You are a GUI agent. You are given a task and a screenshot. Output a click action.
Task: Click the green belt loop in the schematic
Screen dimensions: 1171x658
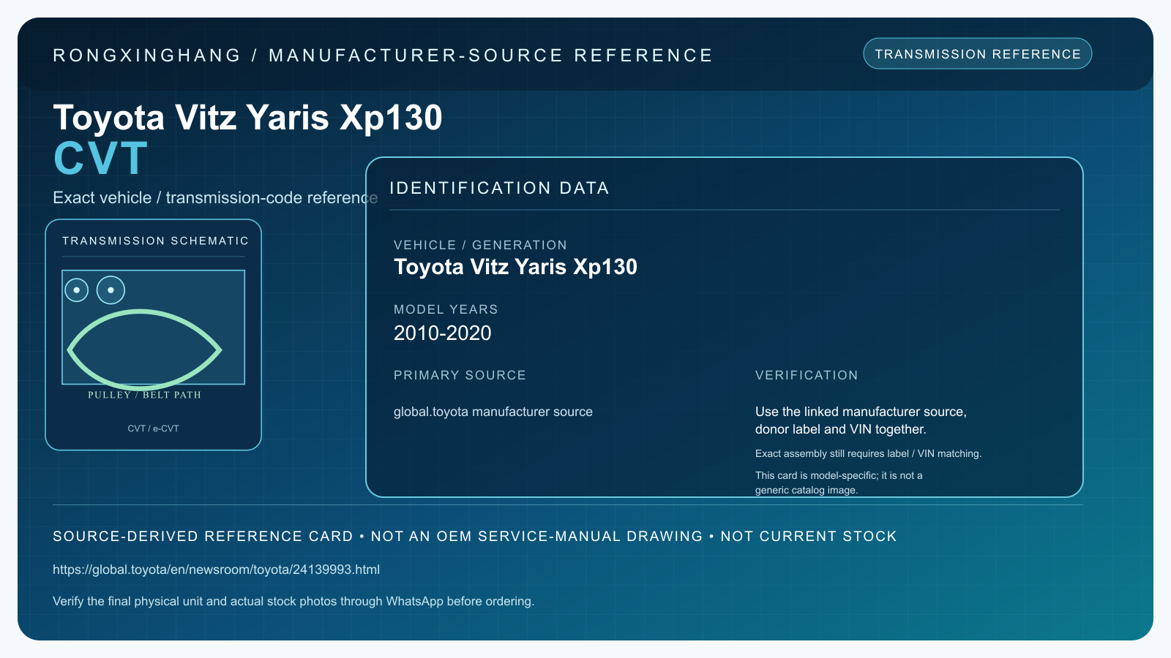click(144, 349)
